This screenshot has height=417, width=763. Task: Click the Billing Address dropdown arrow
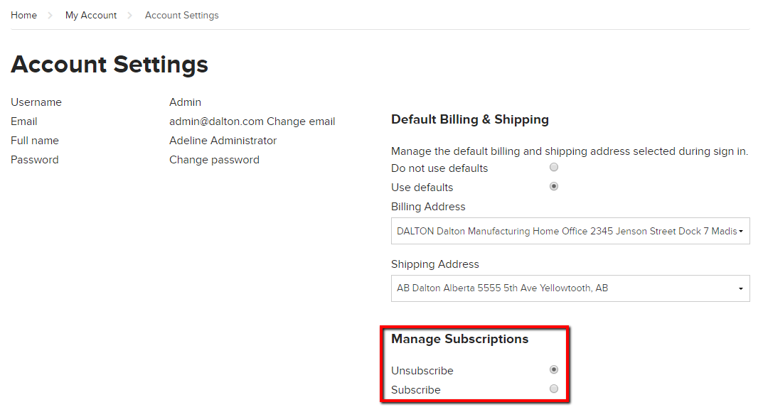pyautogui.click(x=740, y=231)
